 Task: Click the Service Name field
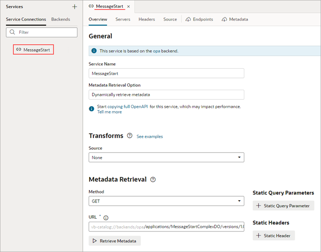click(x=166, y=73)
